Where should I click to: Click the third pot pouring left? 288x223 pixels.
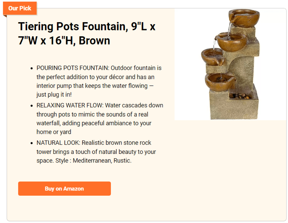pos(213,57)
